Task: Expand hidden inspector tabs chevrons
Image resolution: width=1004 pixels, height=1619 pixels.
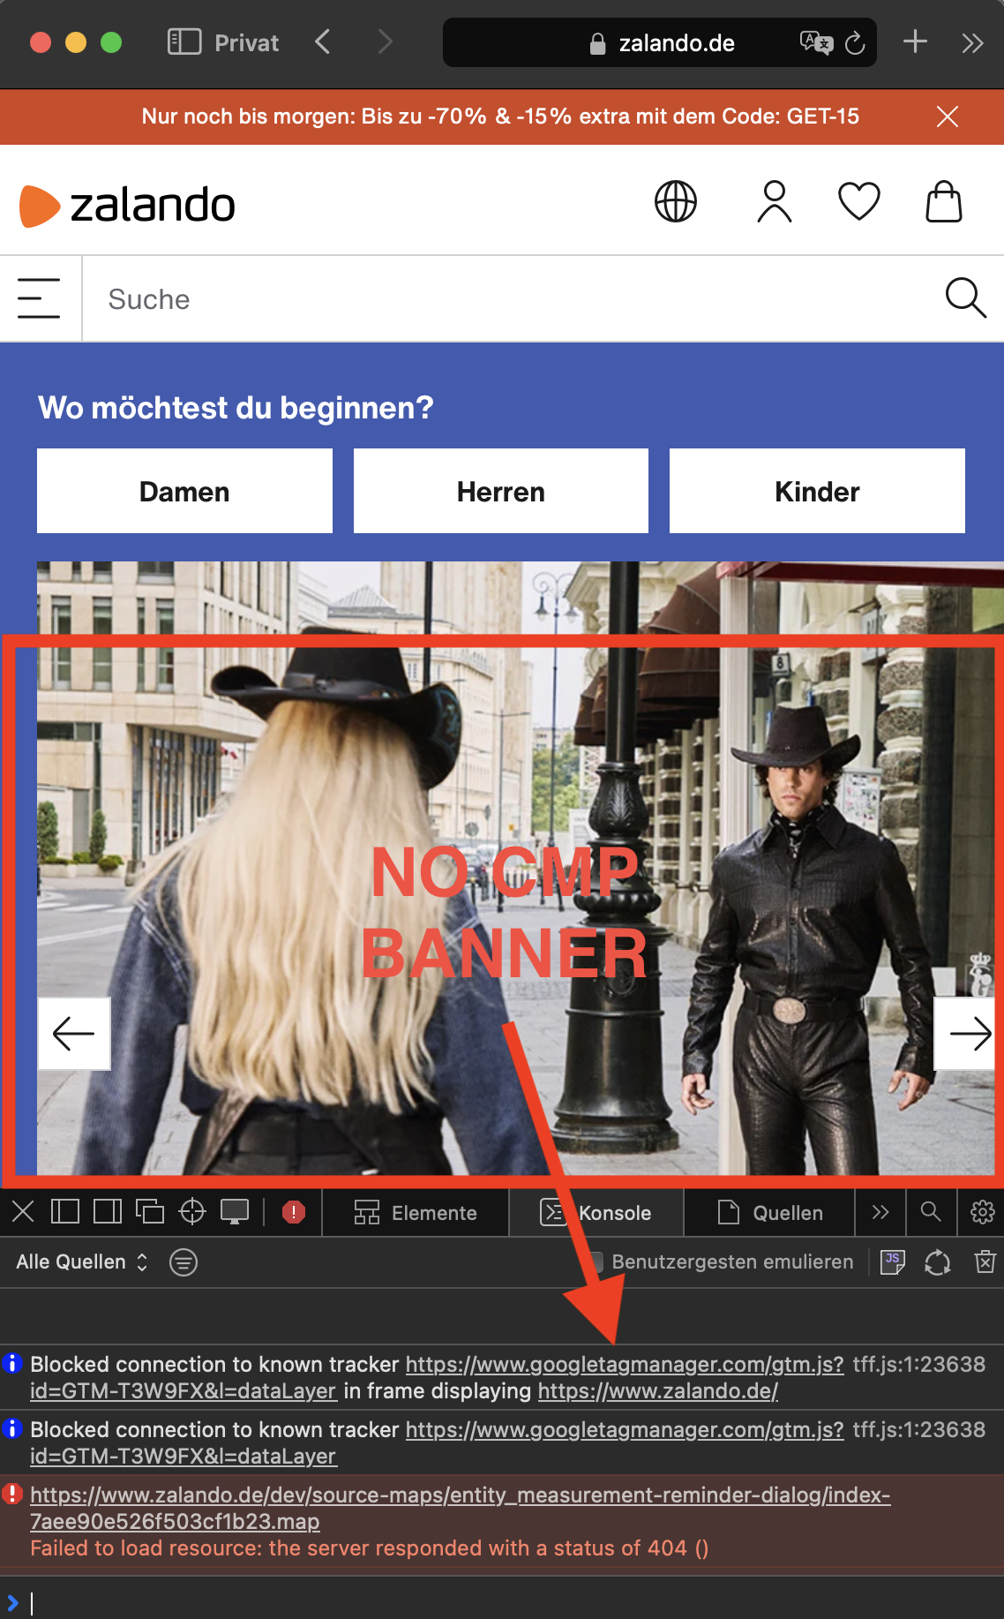Action: (x=880, y=1213)
